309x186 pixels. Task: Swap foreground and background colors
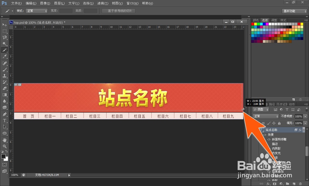pyautogui.click(x=6, y=151)
